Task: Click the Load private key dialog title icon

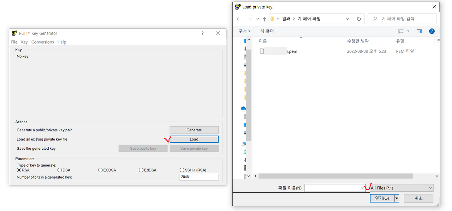Action: click(238, 7)
